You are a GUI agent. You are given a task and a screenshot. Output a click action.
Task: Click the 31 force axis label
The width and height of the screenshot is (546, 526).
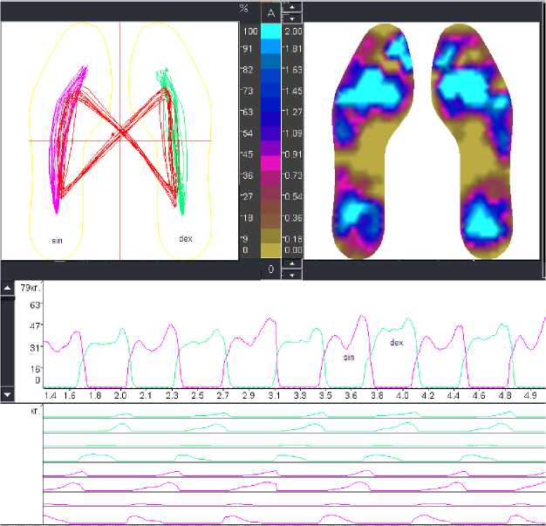35,347
